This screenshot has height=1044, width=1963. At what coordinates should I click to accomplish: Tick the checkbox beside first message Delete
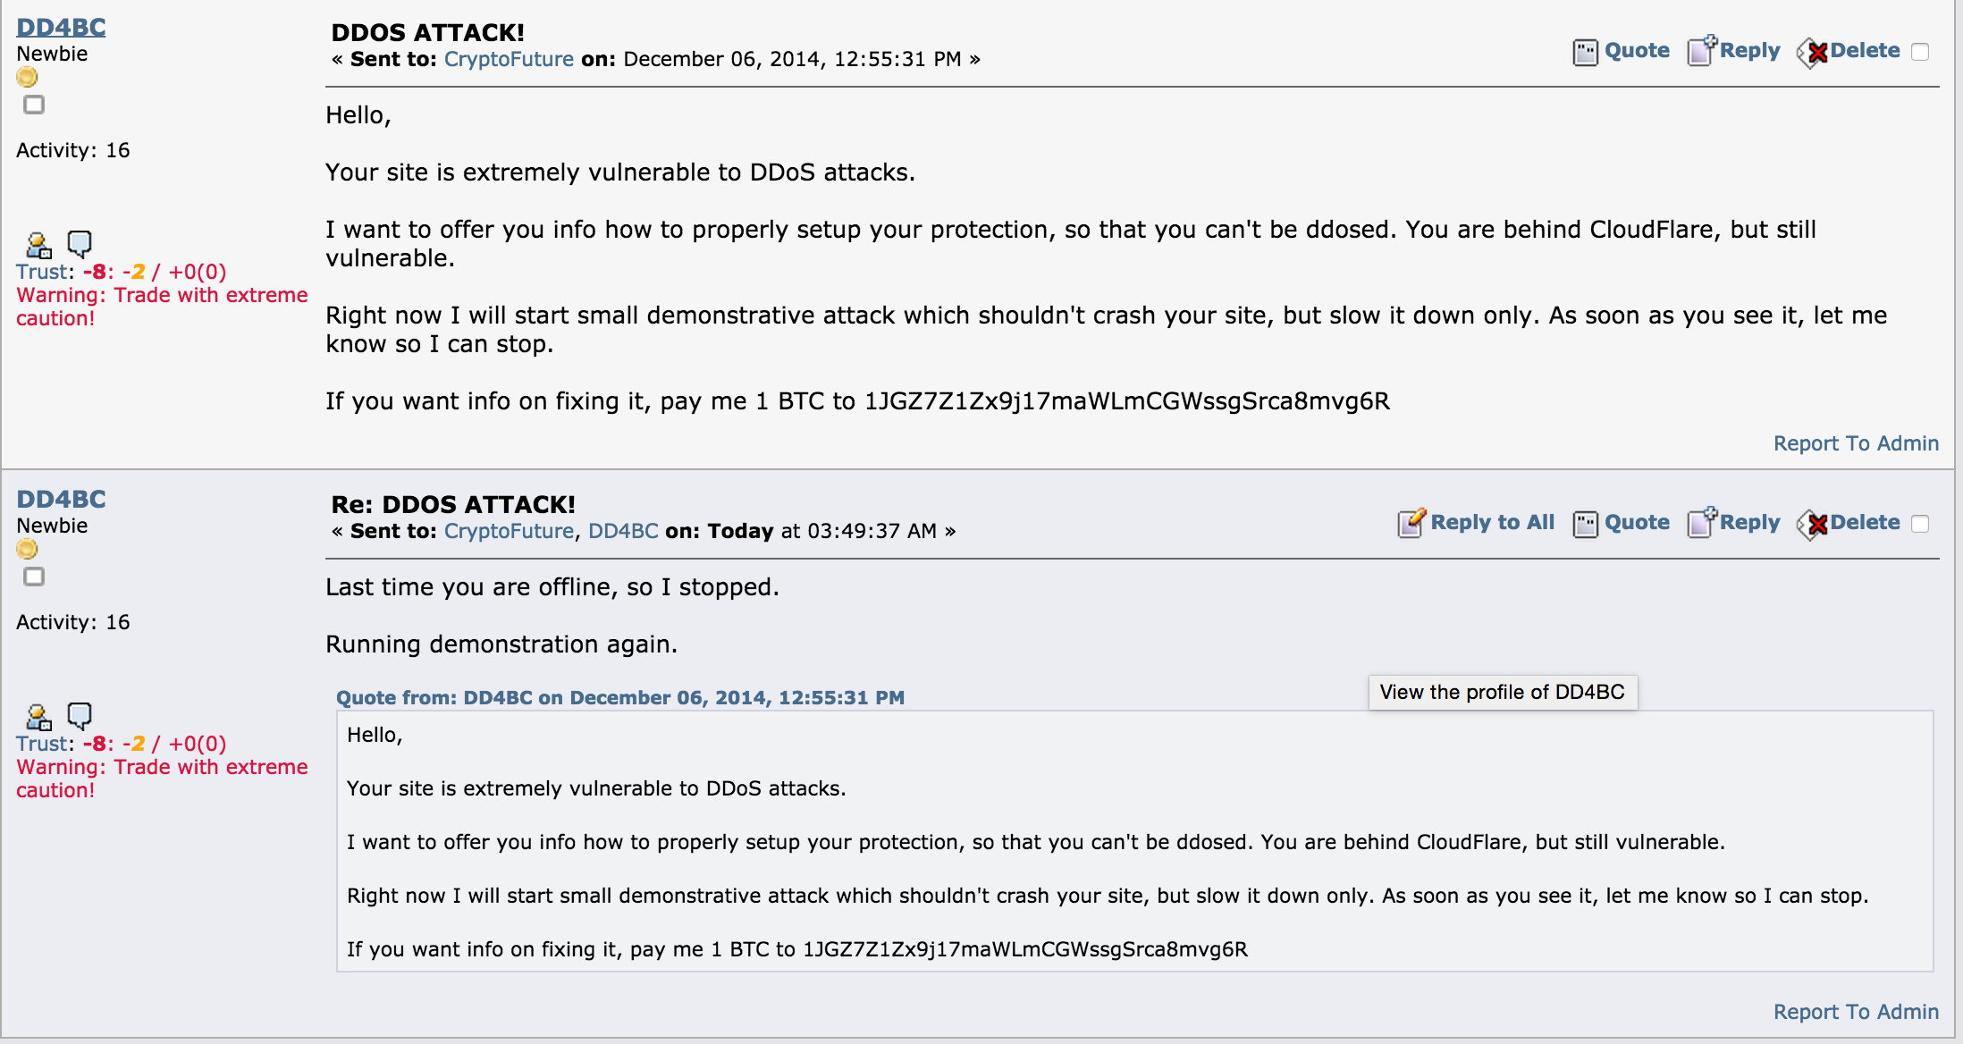tap(1920, 52)
